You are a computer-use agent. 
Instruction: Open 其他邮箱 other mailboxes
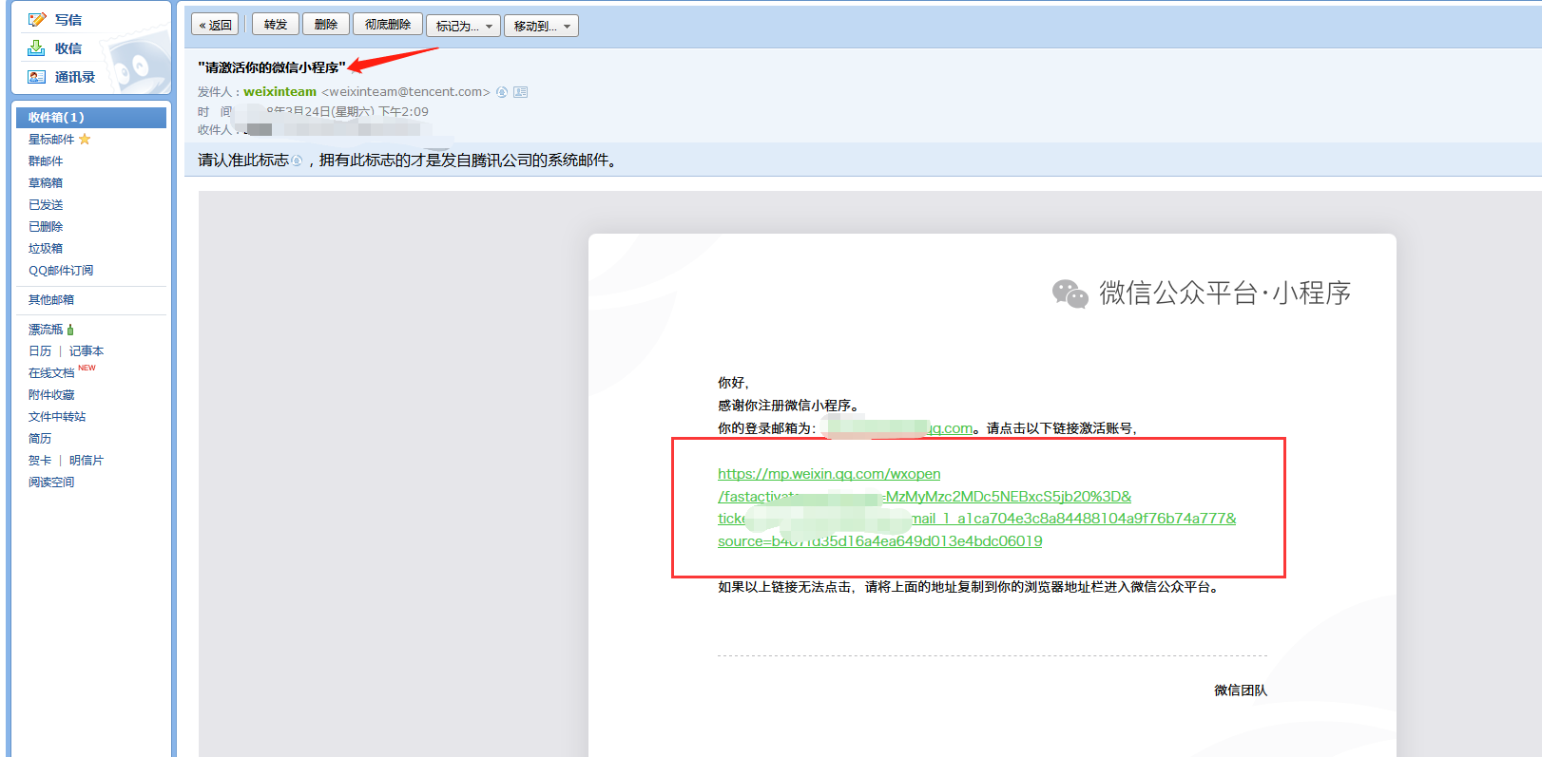tap(51, 300)
